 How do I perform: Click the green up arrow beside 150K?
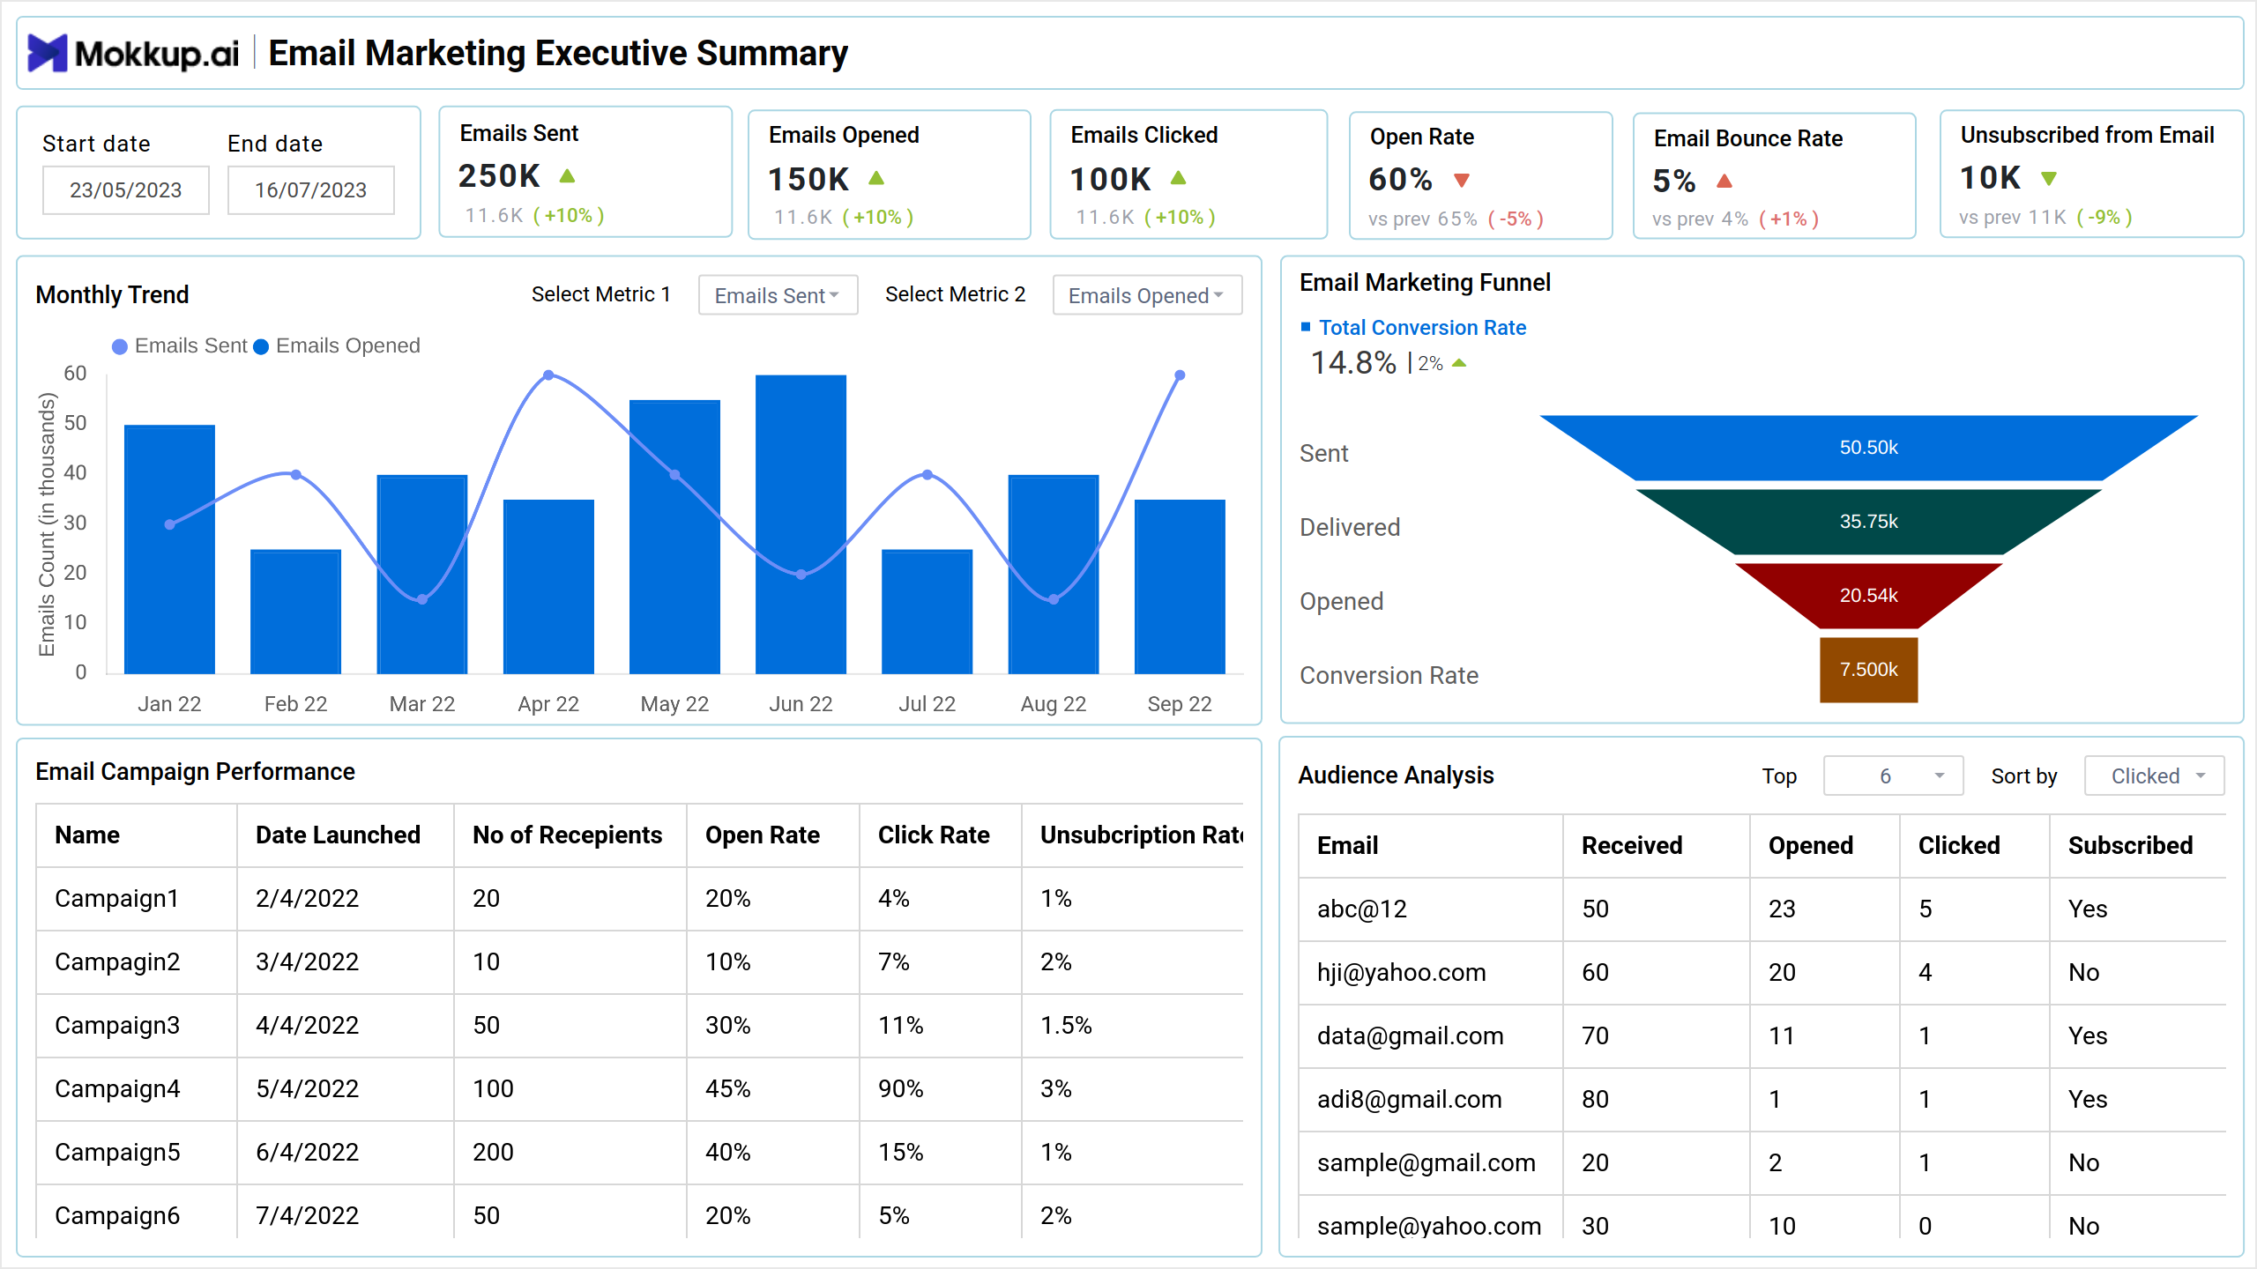pos(875,178)
